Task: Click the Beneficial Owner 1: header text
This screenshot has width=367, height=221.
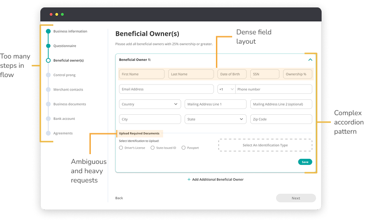Action: tap(135, 59)
